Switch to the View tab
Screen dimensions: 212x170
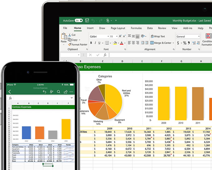click(x=174, y=28)
